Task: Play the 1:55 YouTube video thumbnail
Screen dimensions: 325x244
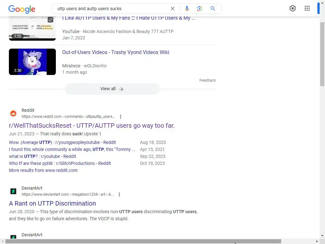Action: (x=32, y=29)
